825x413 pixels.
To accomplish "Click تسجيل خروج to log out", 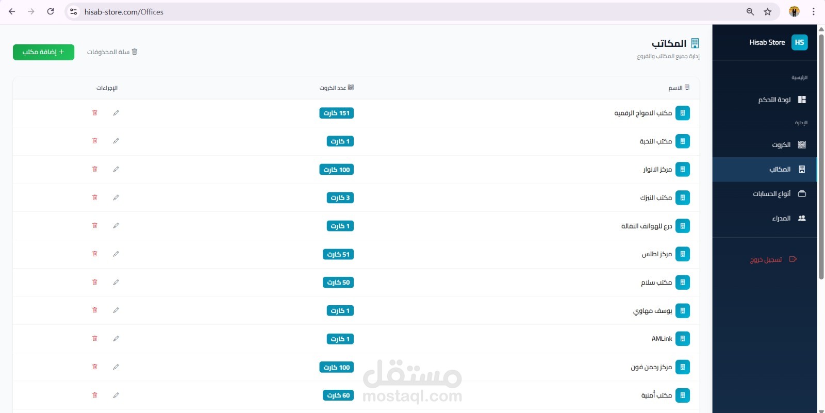I will pyautogui.click(x=773, y=259).
